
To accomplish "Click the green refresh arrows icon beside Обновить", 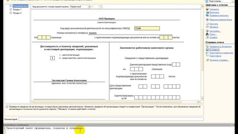I will point(207,27).
